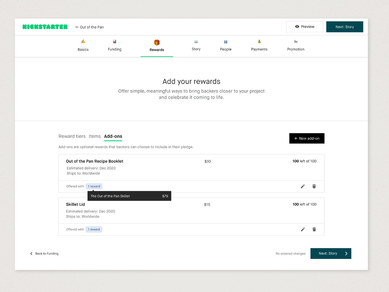Delete the Recipe Booklet add-on via trash icon
Image resolution: width=389 pixels, height=292 pixels.
click(314, 186)
